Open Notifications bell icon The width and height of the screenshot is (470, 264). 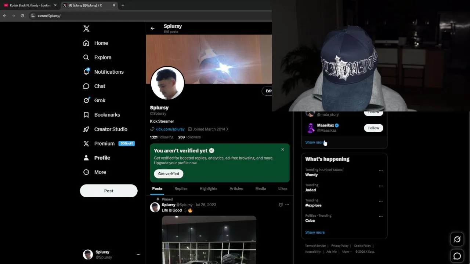point(86,71)
